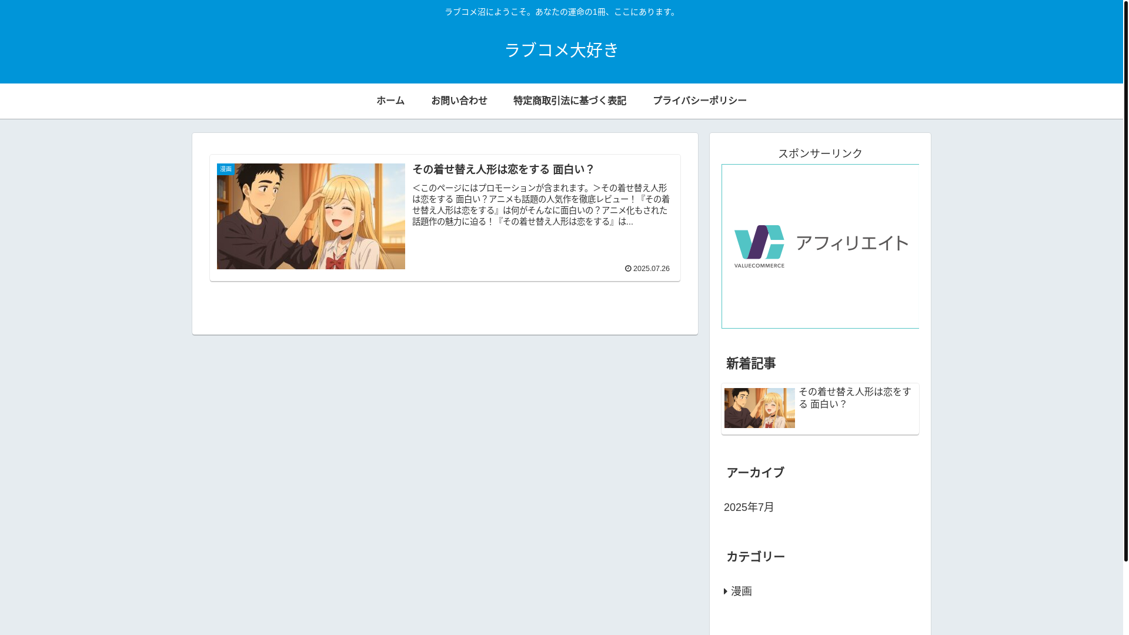The width and height of the screenshot is (1129, 635).
Task: Go to the ホーム menu item
Action: point(390,101)
